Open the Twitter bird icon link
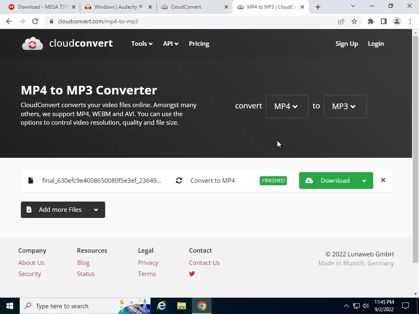The width and height of the screenshot is (419, 314). tap(192, 274)
